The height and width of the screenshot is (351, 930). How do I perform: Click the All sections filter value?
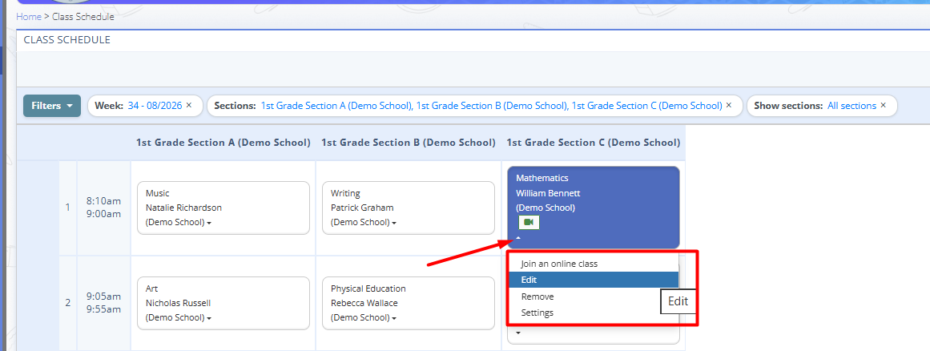point(851,106)
